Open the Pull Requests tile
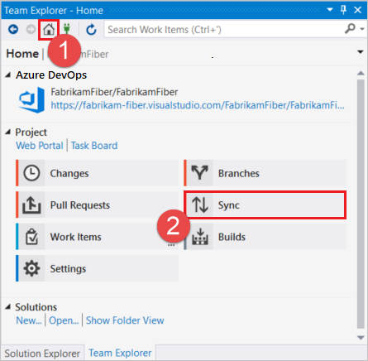Image resolution: width=368 pixels, height=361 pixels. [x=97, y=205]
